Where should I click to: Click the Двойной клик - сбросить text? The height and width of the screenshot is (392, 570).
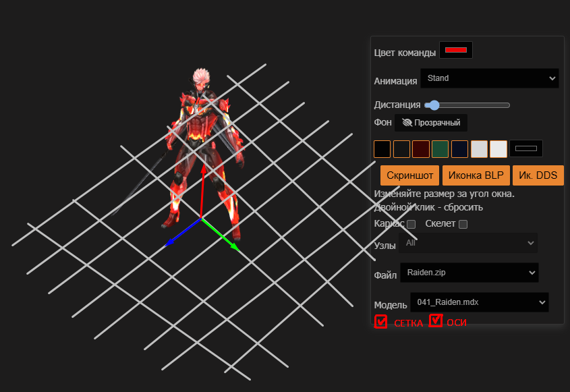click(428, 207)
